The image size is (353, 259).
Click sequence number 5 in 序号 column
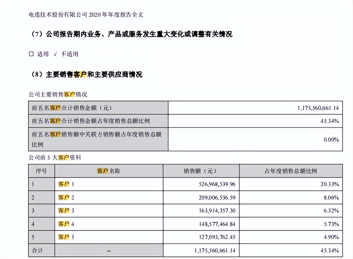click(x=33, y=237)
